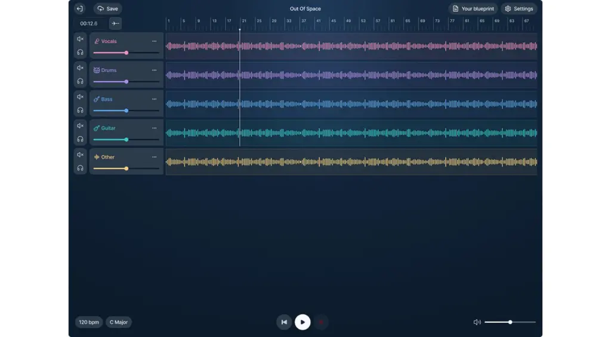Mute the Drums track
Viewport: 611px width, 337px height.
click(81, 68)
